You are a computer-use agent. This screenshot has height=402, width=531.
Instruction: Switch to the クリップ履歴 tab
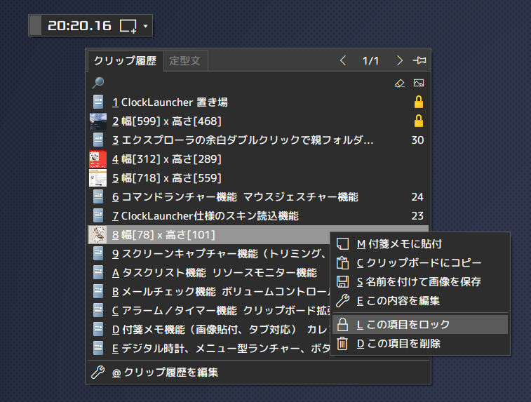pyautogui.click(x=125, y=61)
